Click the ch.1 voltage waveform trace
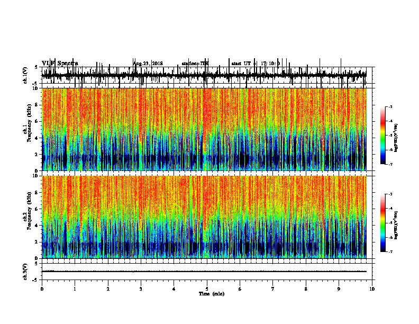Viewport: 419px width, 324px height. point(204,75)
